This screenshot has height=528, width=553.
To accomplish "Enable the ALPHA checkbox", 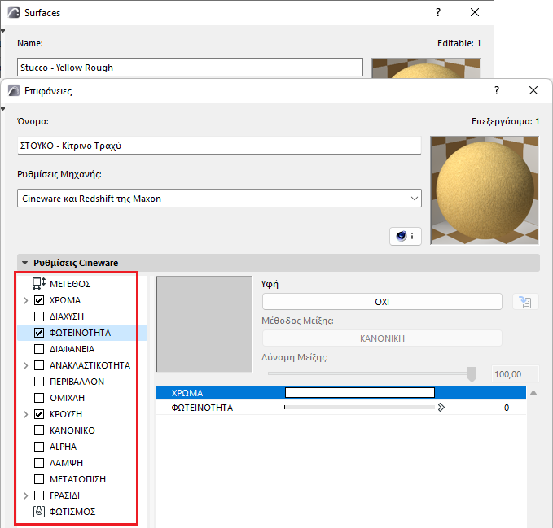I will point(39,447).
